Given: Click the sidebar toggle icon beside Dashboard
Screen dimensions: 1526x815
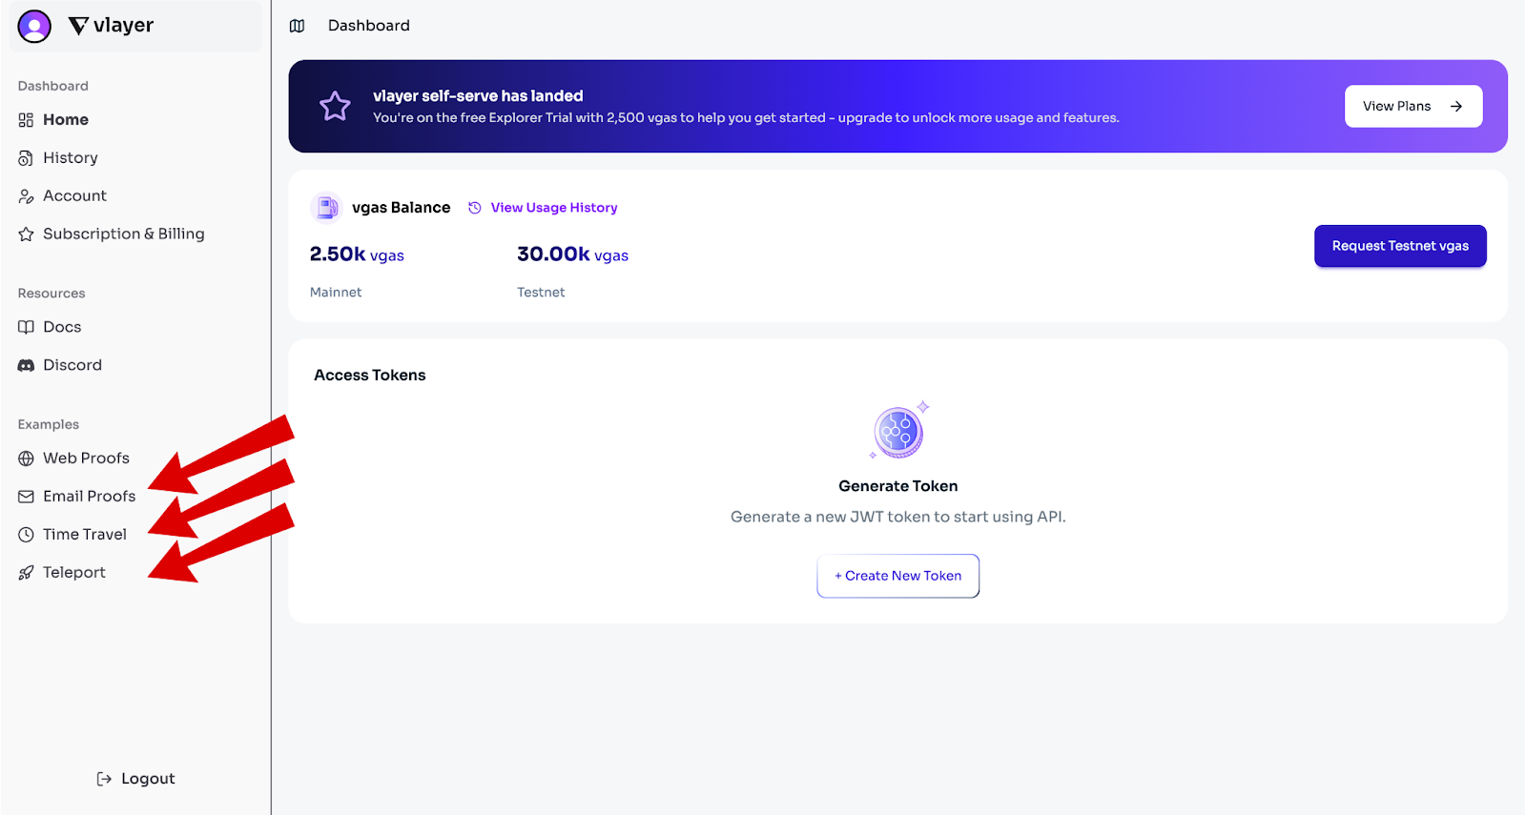Looking at the screenshot, I should (x=298, y=26).
